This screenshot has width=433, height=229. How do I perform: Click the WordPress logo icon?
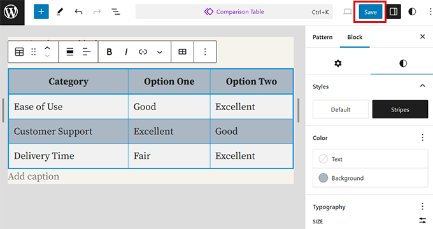coord(11,12)
